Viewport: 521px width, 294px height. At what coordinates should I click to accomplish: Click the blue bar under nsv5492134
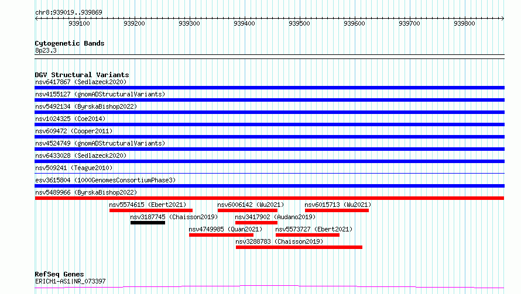coord(269,112)
